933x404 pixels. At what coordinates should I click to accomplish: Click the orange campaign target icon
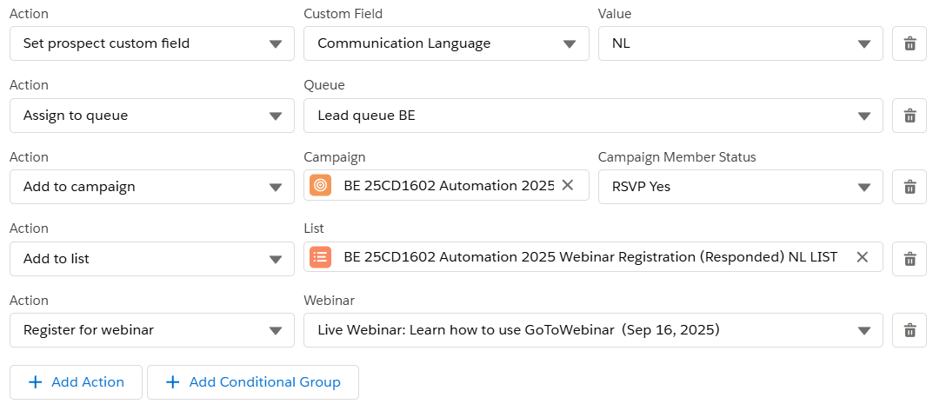[x=320, y=185]
